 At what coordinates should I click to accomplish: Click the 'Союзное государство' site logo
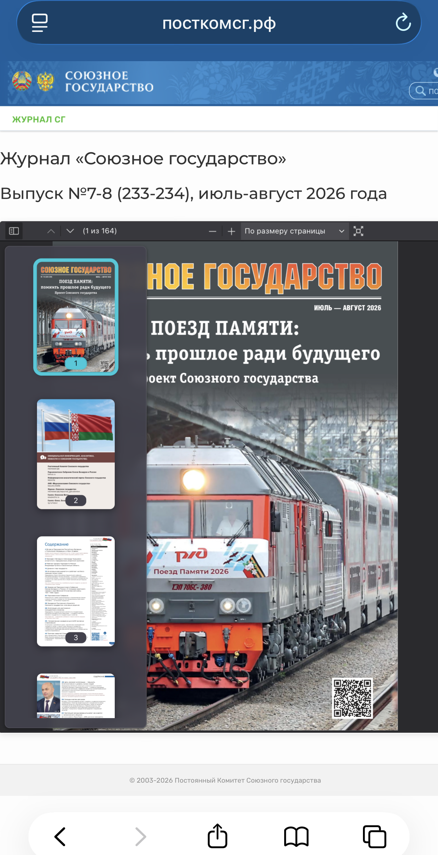83,82
